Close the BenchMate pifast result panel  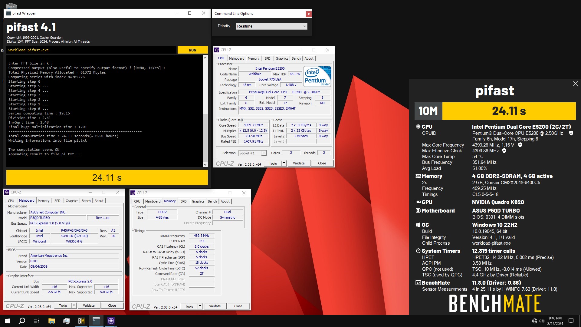click(575, 84)
